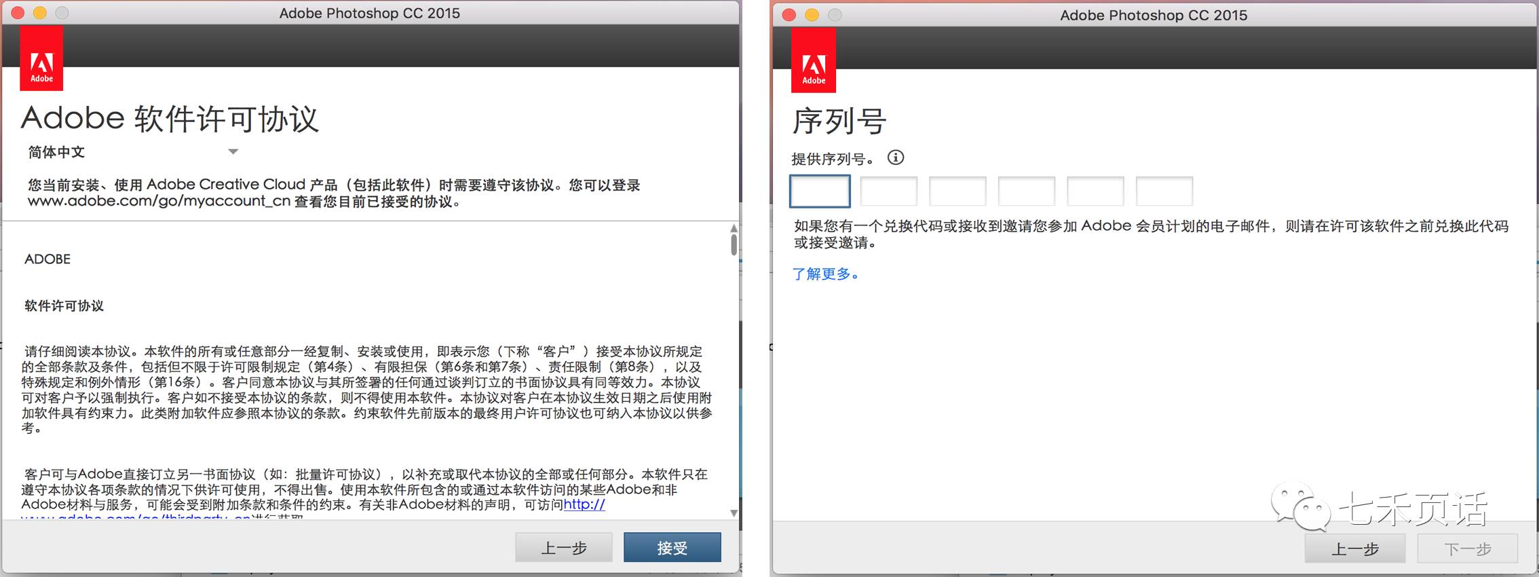Screen dimensions: 1539x577
Task: Click the sixth serial number field
Action: pyautogui.click(x=1164, y=191)
